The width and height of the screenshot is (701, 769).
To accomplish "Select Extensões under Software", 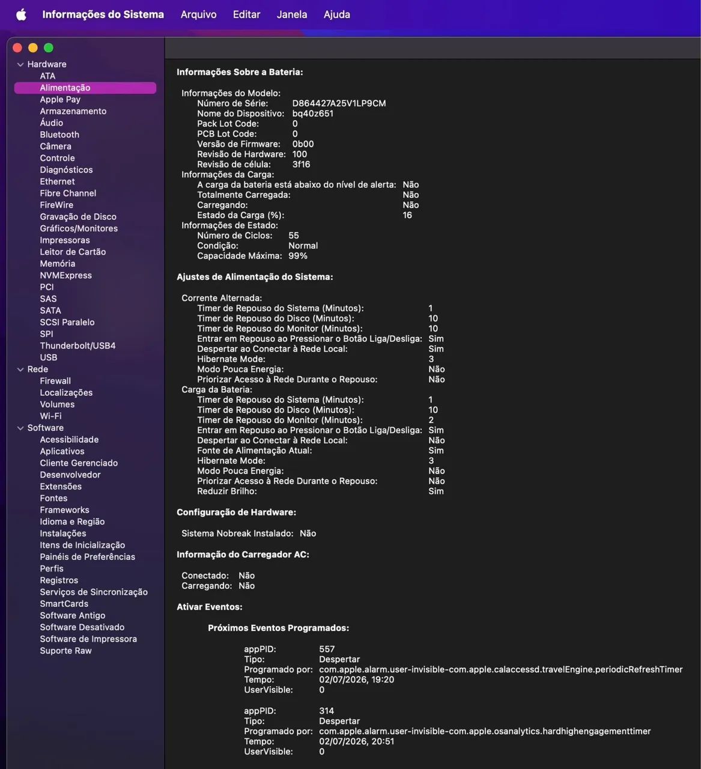I will 61,487.
